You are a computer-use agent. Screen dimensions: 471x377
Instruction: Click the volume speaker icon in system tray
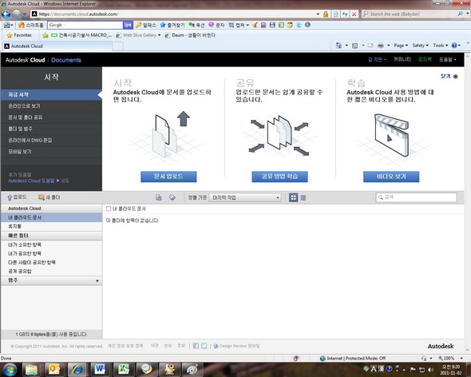pyautogui.click(x=431, y=370)
